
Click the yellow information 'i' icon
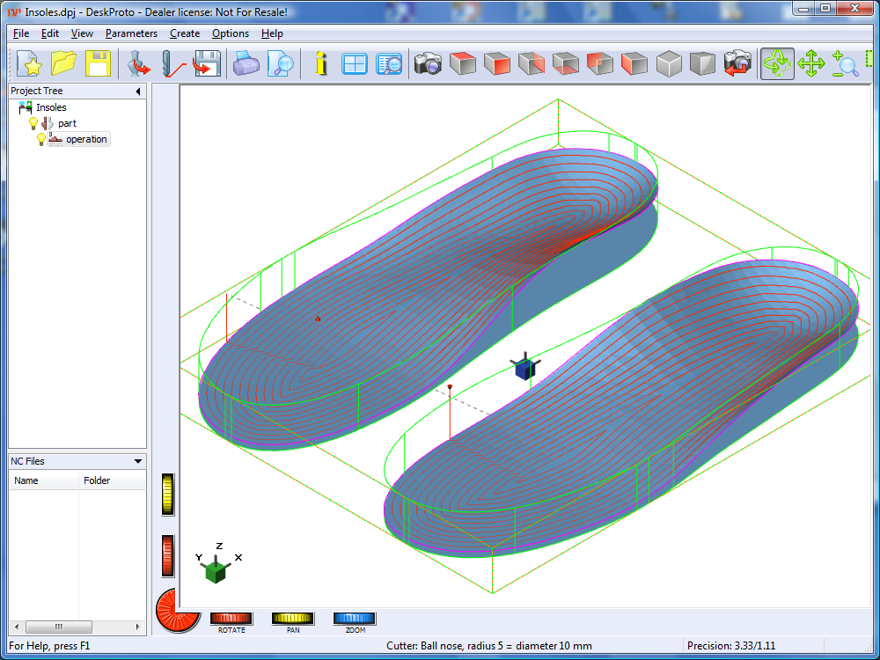click(321, 64)
